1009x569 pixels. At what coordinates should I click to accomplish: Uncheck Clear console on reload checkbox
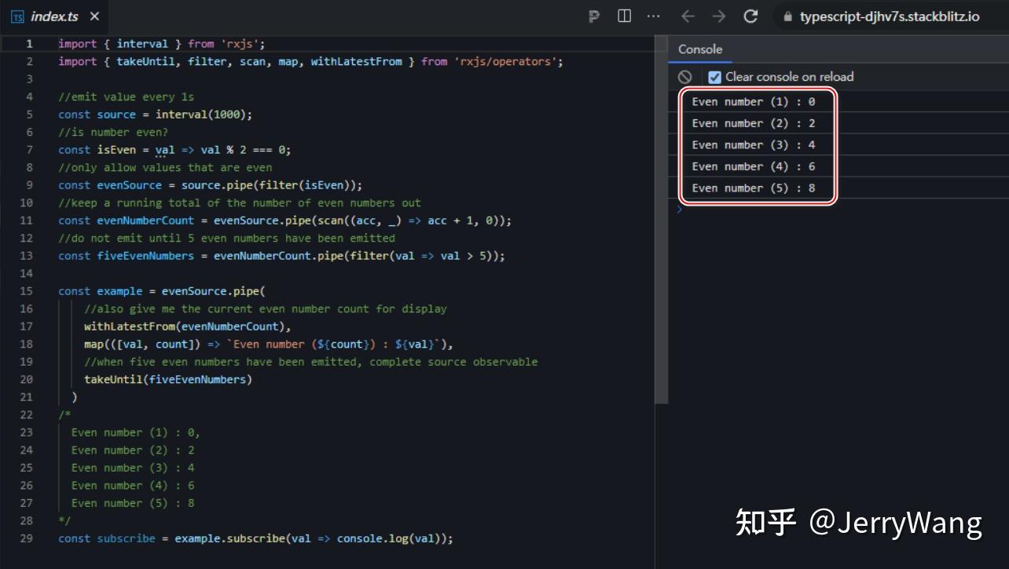click(x=714, y=77)
